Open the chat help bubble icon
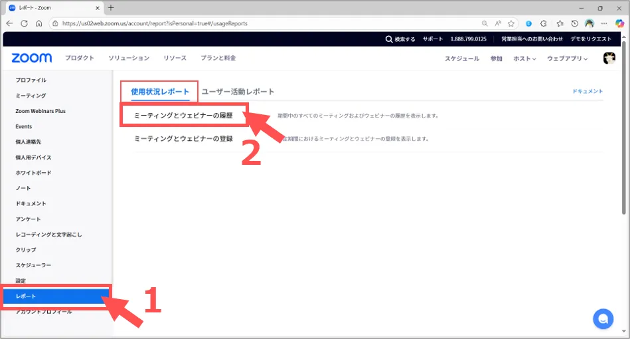Image resolution: width=630 pixels, height=339 pixels. 603,319
